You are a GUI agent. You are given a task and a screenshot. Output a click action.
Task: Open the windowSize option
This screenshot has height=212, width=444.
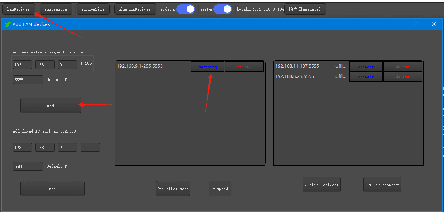point(93,9)
